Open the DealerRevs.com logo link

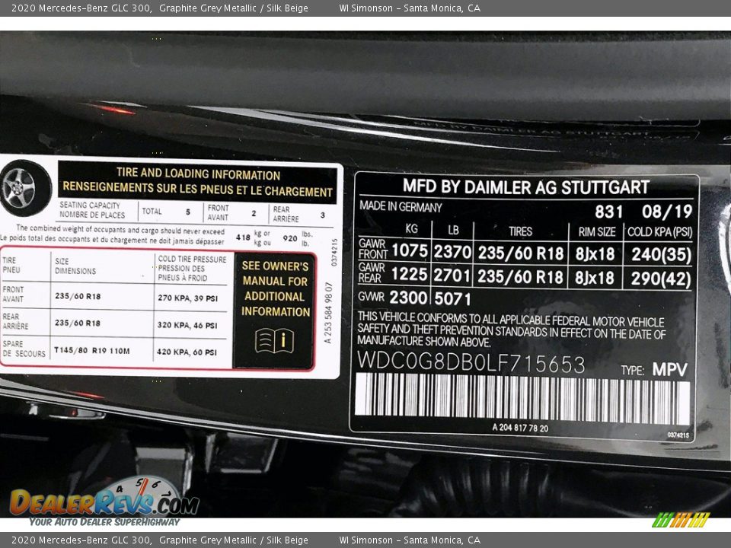(104, 503)
